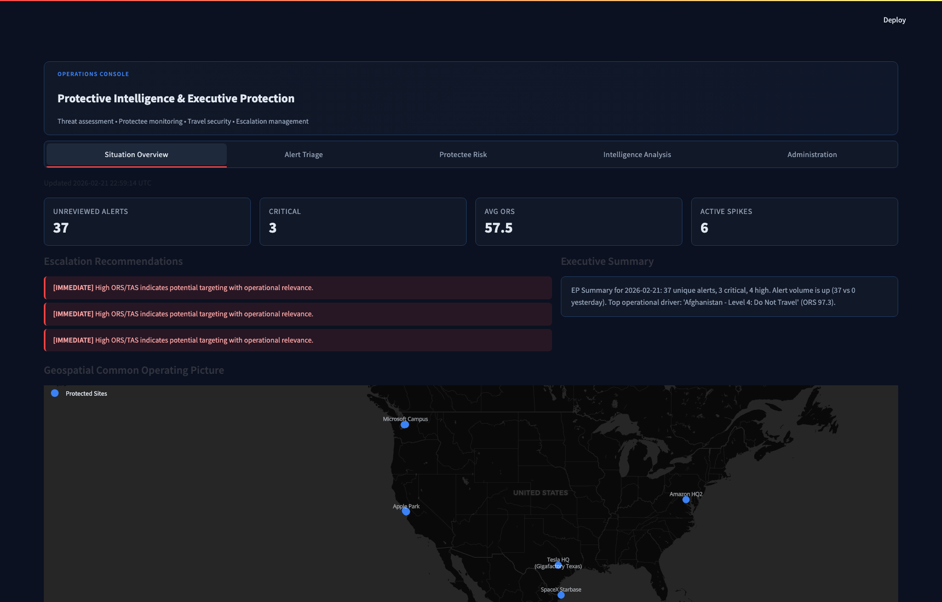The width and height of the screenshot is (942, 602).
Task: Click the Updated timestamp text
Action: click(97, 183)
